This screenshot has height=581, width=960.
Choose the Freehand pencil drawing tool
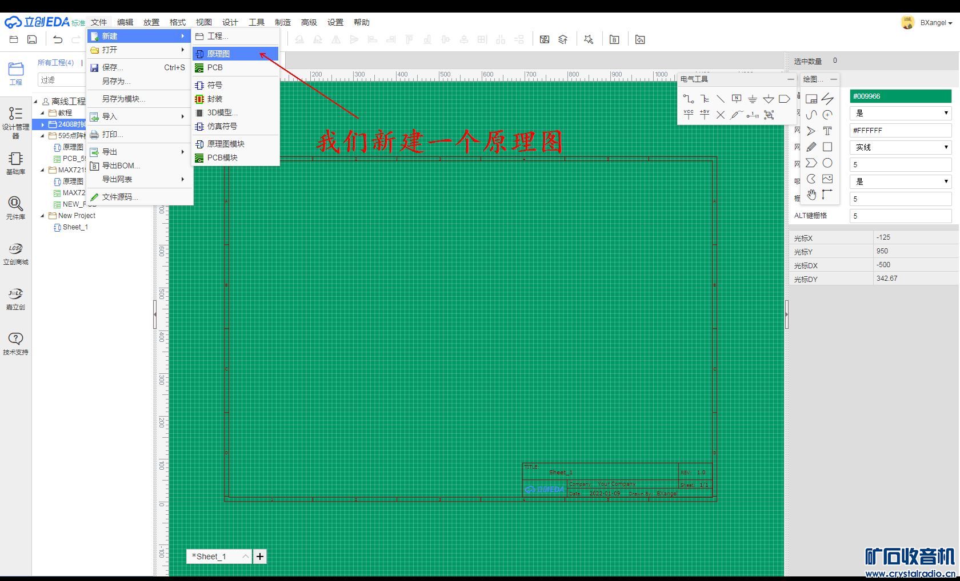pos(811,147)
